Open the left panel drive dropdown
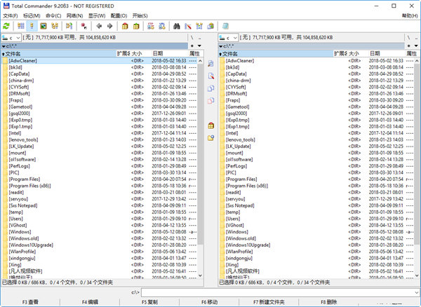 tap(15, 36)
